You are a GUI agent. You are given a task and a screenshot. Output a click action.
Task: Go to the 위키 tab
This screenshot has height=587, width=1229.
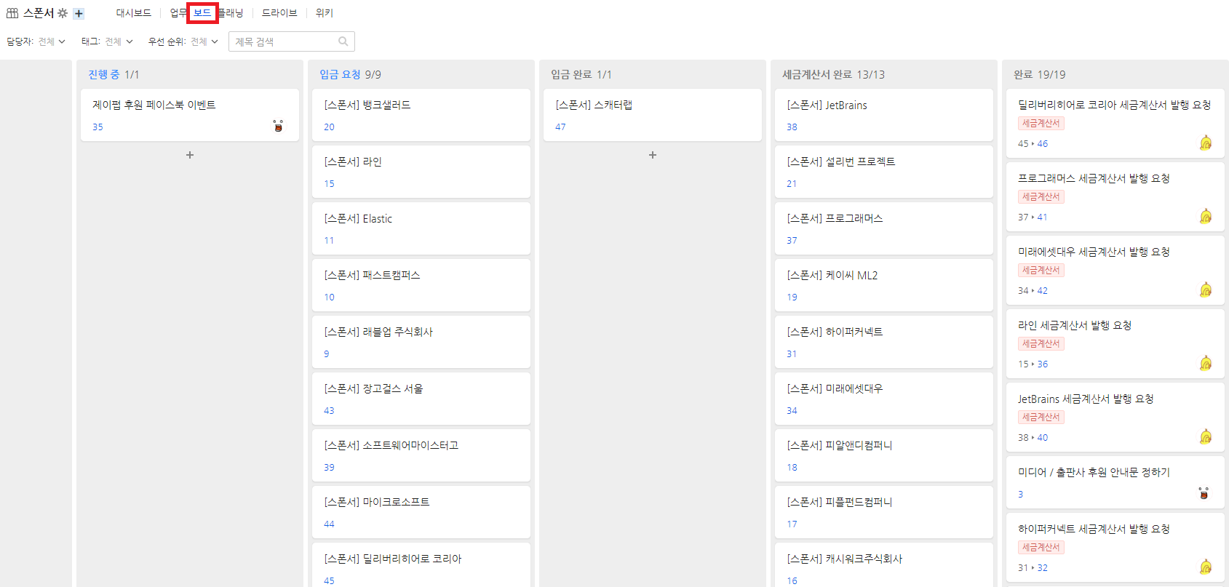coord(324,13)
